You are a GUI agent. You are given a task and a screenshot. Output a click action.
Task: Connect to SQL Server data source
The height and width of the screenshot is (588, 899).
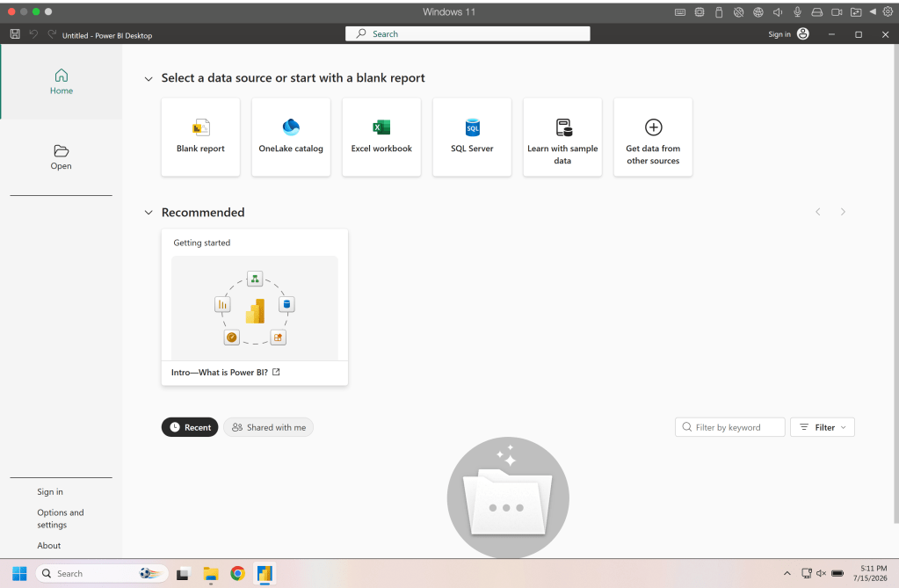(472, 137)
